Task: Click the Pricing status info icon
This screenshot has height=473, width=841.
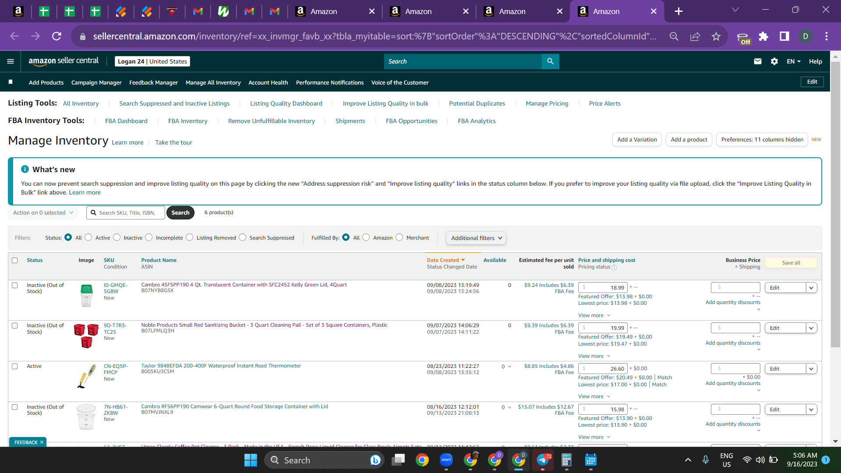Action: coord(614,267)
